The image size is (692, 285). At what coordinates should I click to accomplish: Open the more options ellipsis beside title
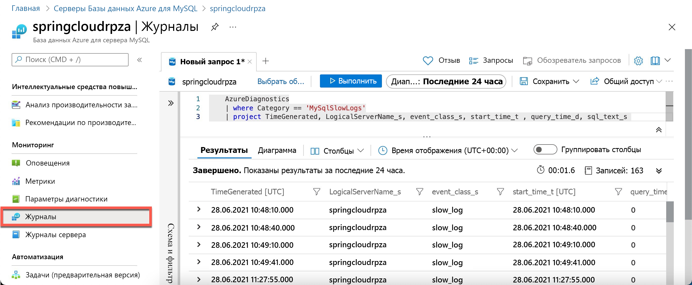233,27
